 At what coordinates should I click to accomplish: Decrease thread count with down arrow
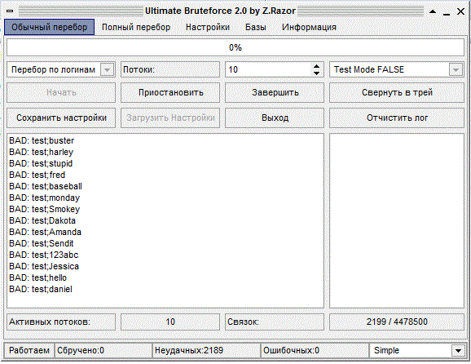pyautogui.click(x=316, y=73)
